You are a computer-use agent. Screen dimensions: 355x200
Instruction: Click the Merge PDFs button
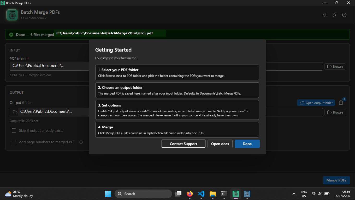[x=336, y=180]
